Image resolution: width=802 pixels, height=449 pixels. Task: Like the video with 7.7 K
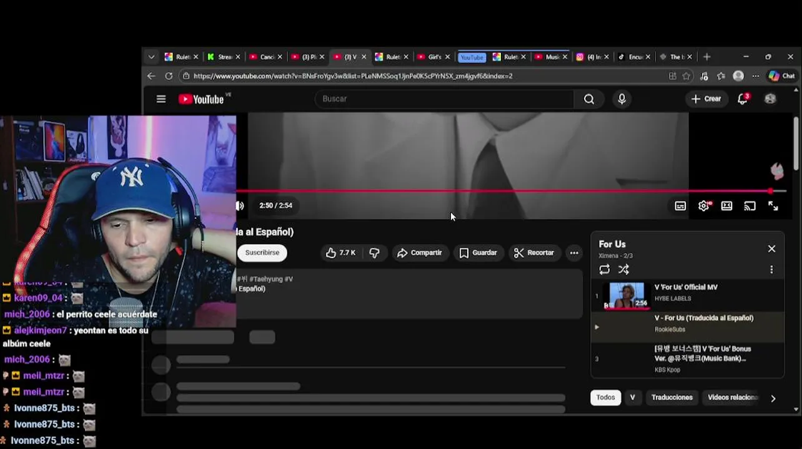pyautogui.click(x=341, y=253)
